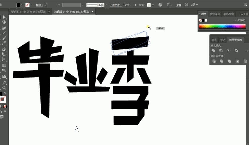Click the hex value field 000000
Screen dimensions: 249x145
[241, 20]
